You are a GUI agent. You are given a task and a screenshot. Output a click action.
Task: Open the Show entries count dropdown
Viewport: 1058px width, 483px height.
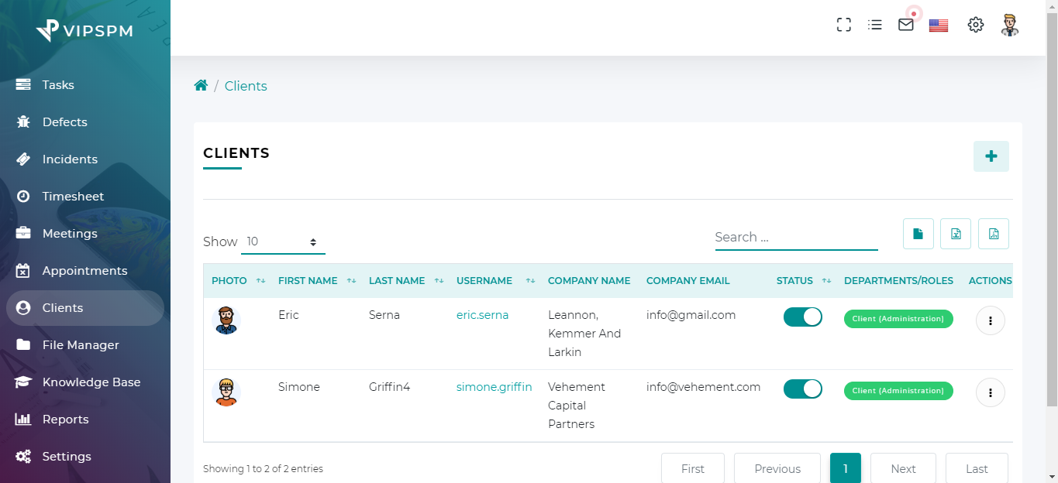coord(283,241)
